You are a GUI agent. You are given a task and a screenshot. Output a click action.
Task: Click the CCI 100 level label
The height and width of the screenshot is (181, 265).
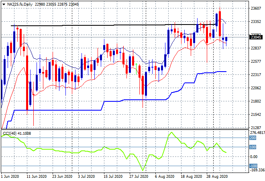[253, 147]
